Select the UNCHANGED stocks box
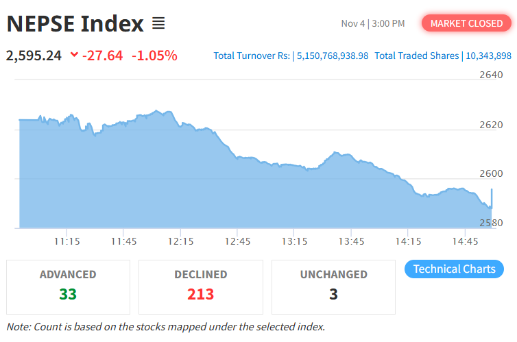517x342 pixels. pos(333,286)
